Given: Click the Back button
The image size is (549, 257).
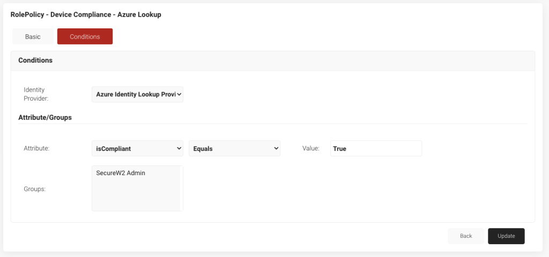Looking at the screenshot, I should pos(466,236).
